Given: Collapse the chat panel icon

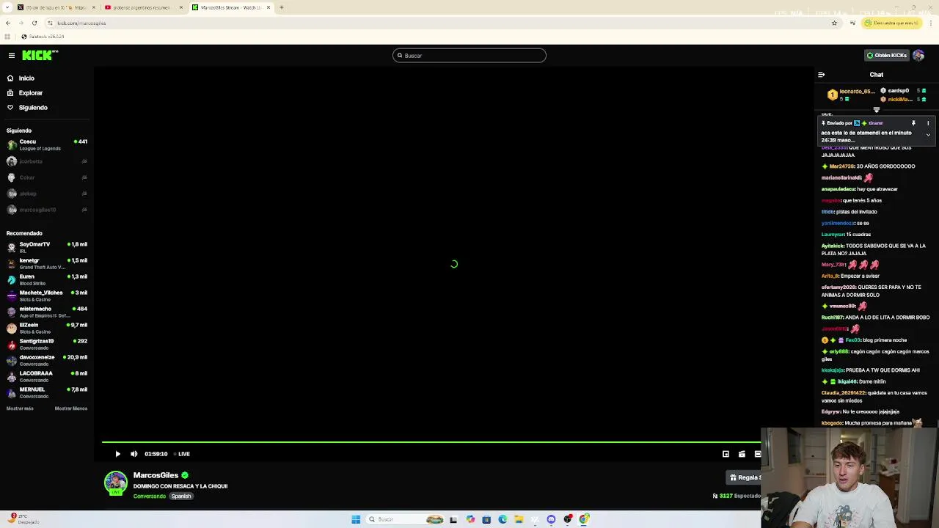Looking at the screenshot, I should tap(822, 74).
